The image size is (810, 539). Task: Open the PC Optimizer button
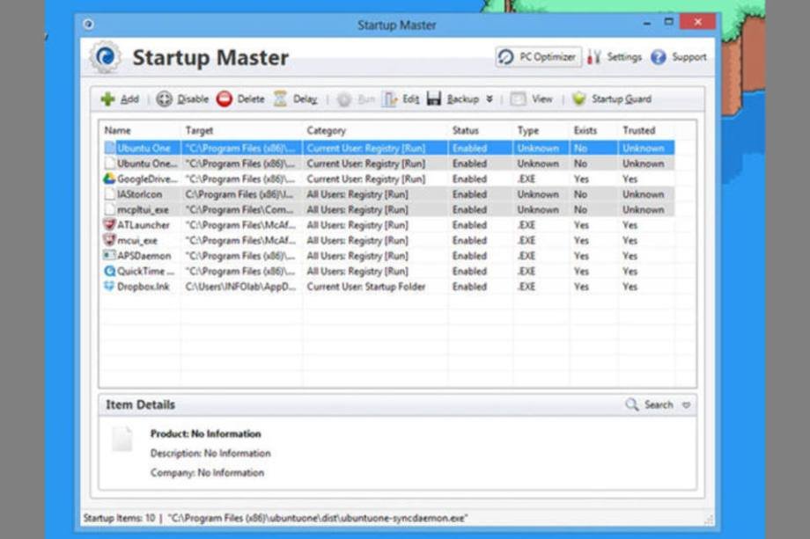pyautogui.click(x=538, y=57)
